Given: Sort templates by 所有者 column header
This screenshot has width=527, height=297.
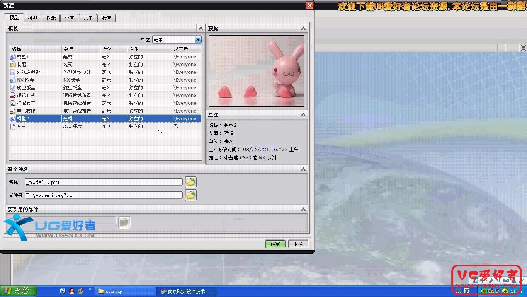Looking at the screenshot, I should (x=187, y=49).
